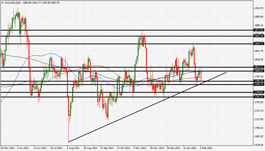Select the 1783.21 horizontal level label
The image size is (265, 151).
259,84
